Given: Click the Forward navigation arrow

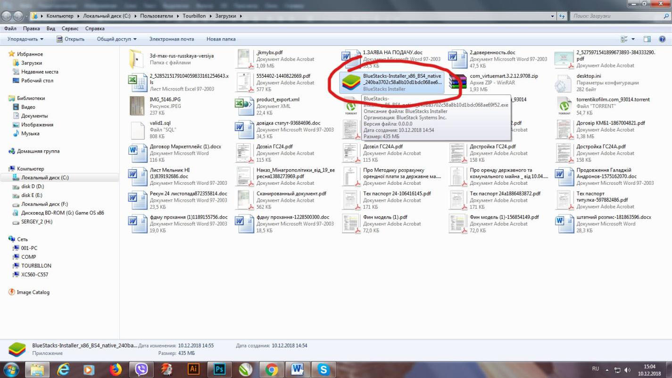Looking at the screenshot, I should coord(18,16).
